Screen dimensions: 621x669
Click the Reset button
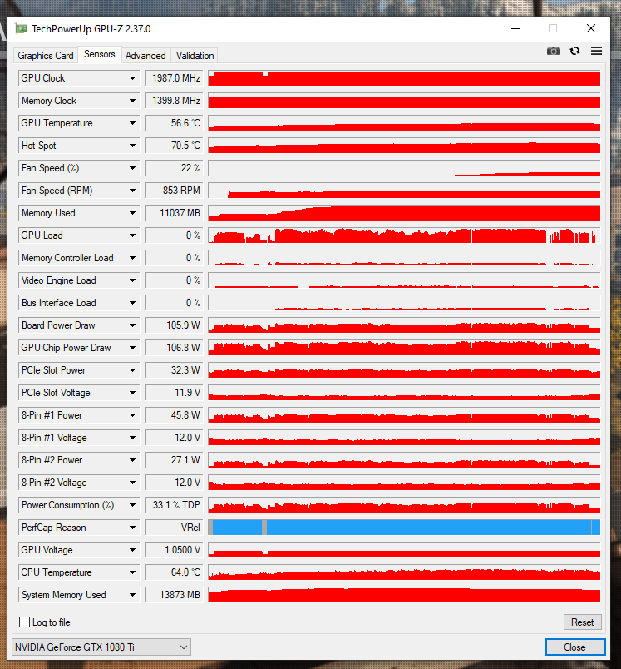pos(582,622)
